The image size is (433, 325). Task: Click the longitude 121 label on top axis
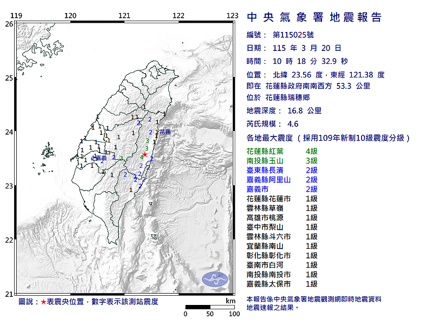pos(124,16)
